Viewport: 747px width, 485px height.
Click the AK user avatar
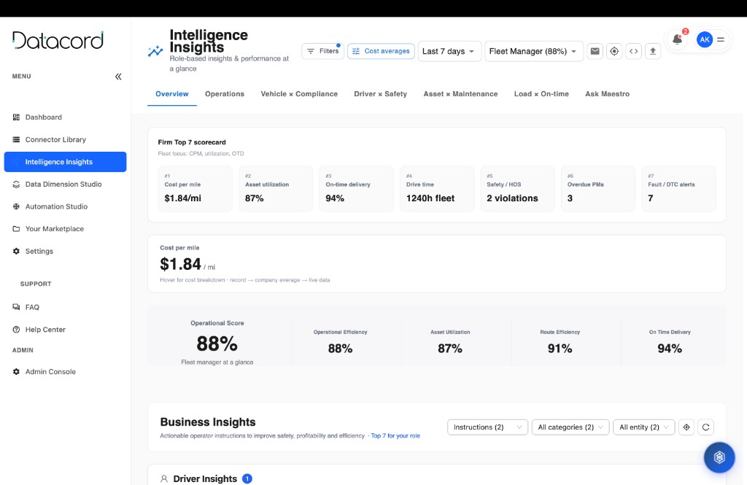pyautogui.click(x=705, y=40)
